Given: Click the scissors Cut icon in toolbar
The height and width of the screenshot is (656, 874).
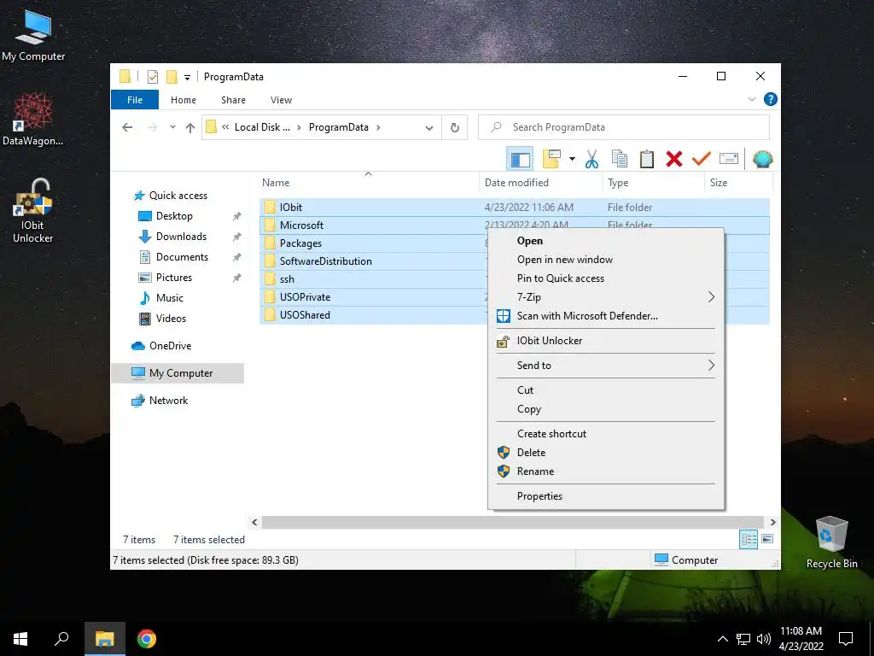Looking at the screenshot, I should pos(591,159).
